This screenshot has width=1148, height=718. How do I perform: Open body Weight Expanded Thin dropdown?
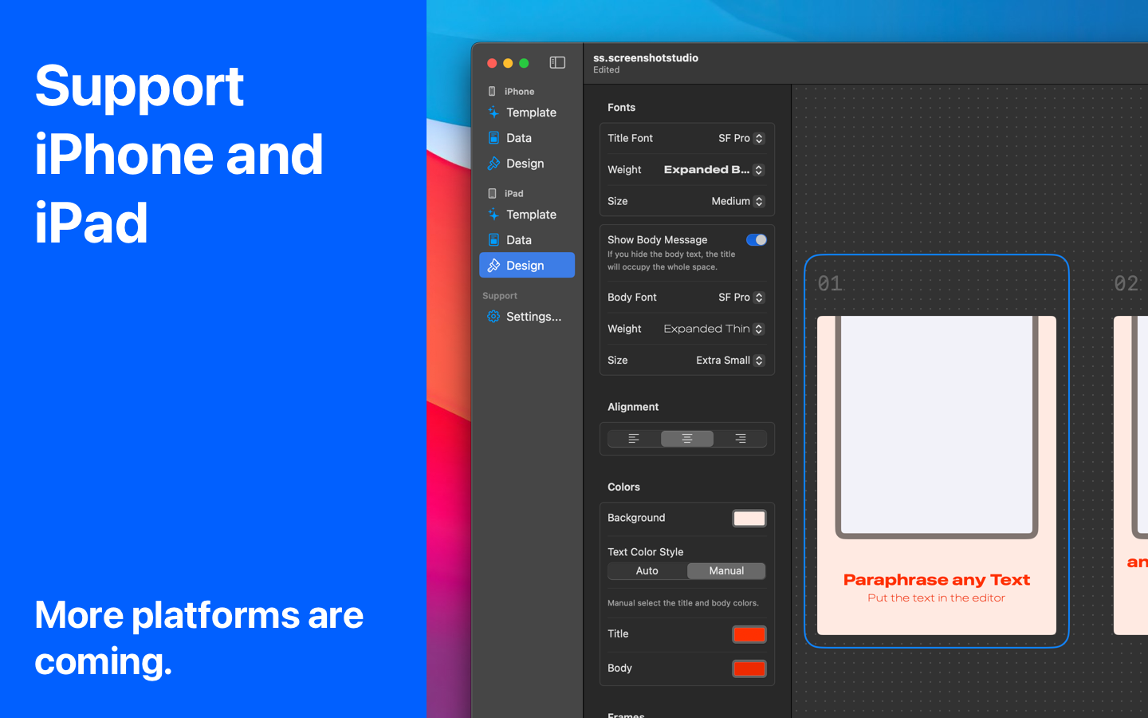click(714, 329)
